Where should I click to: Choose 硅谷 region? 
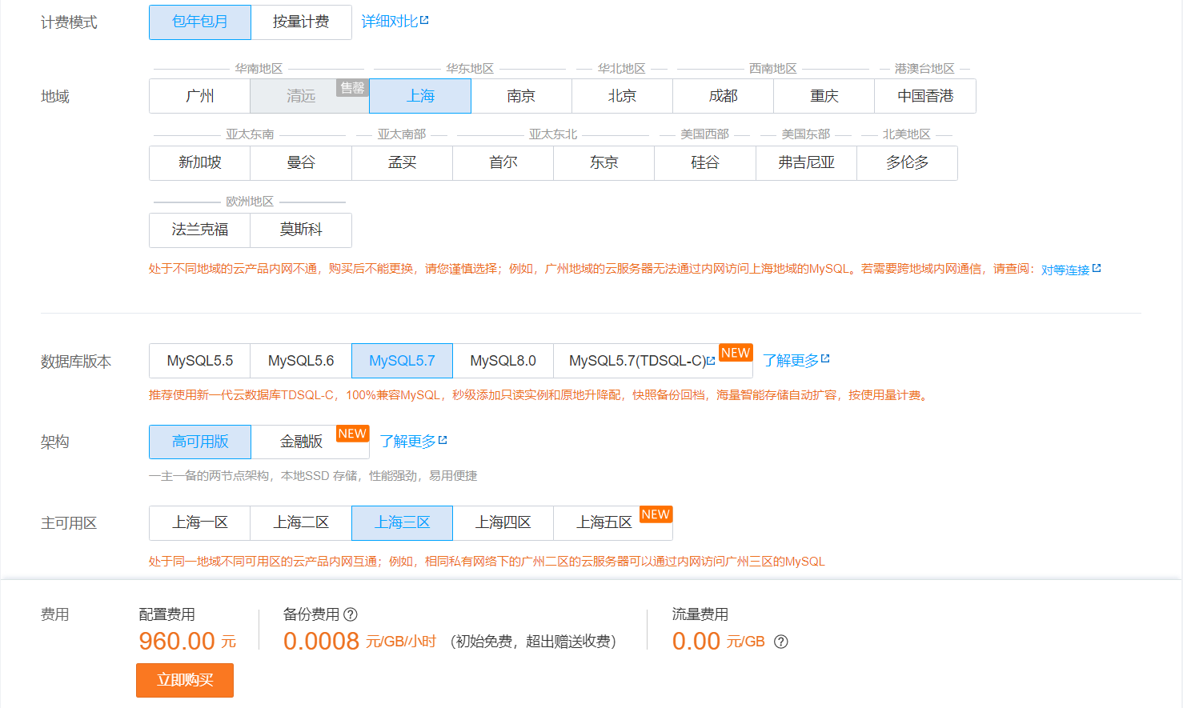(x=705, y=163)
